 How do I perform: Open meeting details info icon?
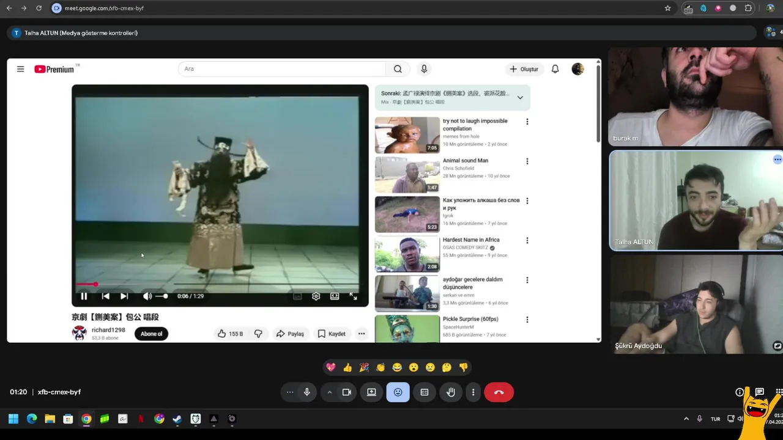tap(740, 392)
